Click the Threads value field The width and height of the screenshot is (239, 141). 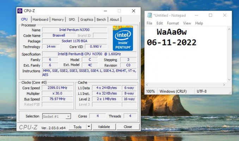pyautogui.click(x=130, y=116)
